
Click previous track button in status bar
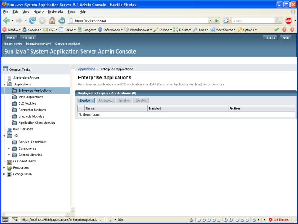pos(199,219)
